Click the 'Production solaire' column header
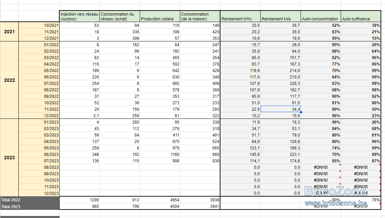The height and width of the screenshot is (218, 385). click(160, 16)
